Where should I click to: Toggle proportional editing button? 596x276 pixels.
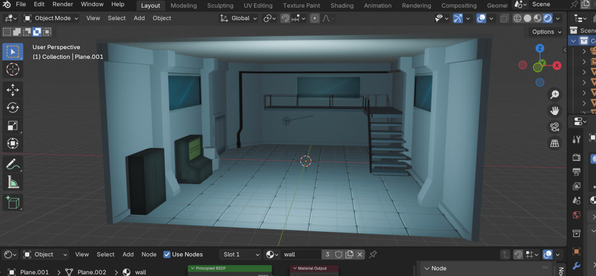pyautogui.click(x=315, y=18)
